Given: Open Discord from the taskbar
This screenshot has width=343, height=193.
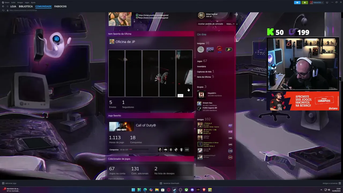Looking at the screenshot, I should click(x=192, y=190).
